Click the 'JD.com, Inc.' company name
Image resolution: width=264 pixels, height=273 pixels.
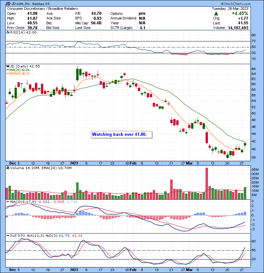click(21, 4)
